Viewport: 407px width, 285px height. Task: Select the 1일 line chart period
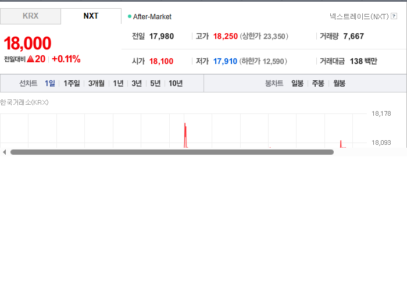[49, 83]
